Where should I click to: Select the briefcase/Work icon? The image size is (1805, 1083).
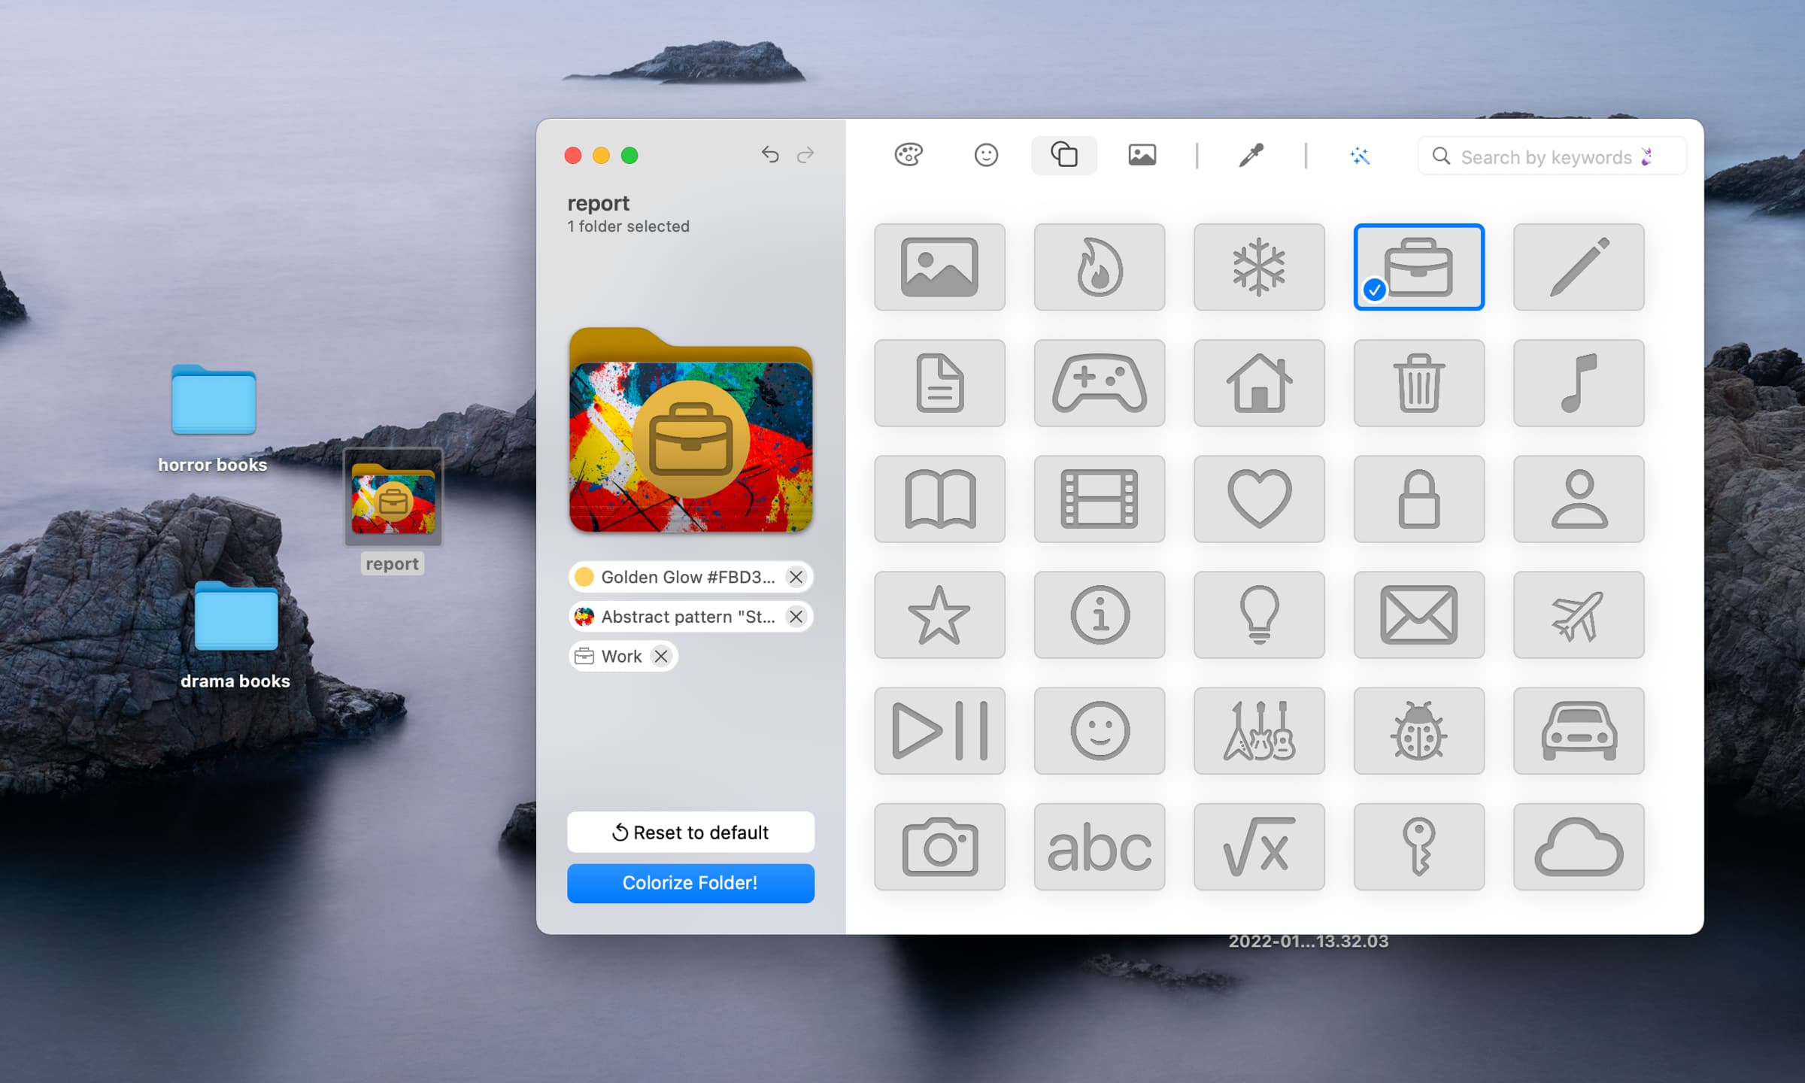(x=1418, y=267)
